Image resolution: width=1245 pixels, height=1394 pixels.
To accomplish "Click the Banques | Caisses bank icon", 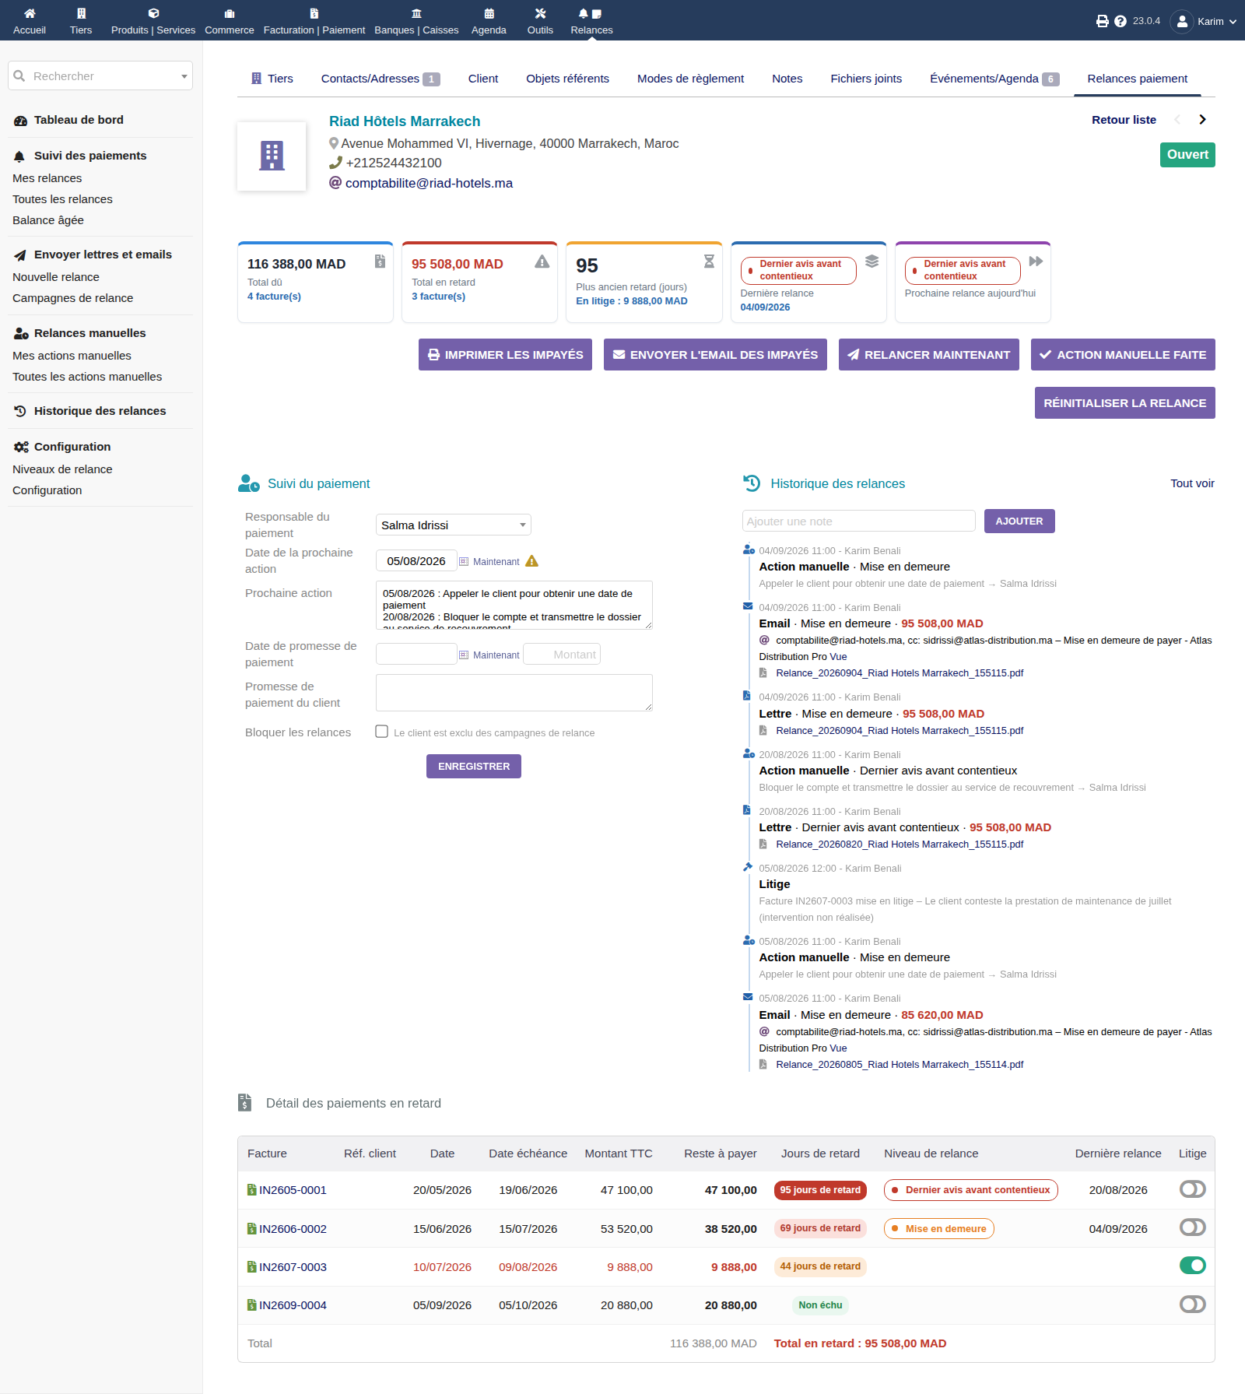I will pyautogui.click(x=416, y=13).
